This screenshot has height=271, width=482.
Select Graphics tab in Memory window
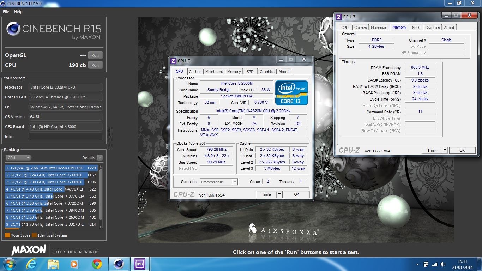click(433, 28)
